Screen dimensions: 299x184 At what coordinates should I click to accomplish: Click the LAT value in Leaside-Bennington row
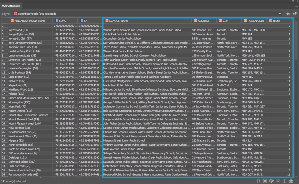[x=90, y=68]
